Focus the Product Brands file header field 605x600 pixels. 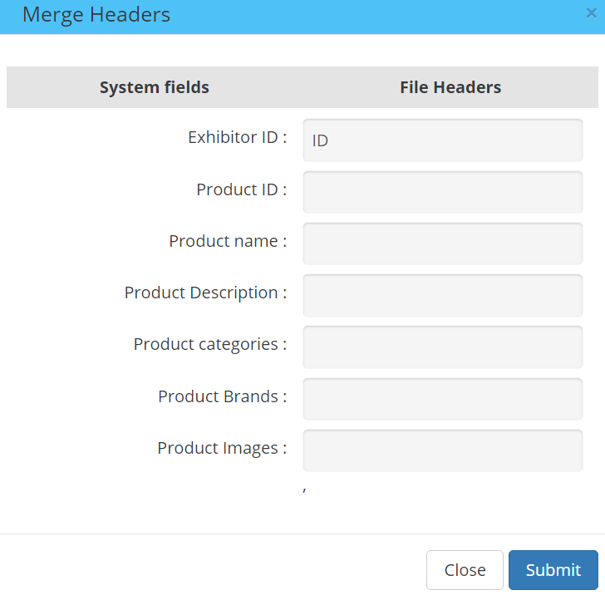pos(442,399)
